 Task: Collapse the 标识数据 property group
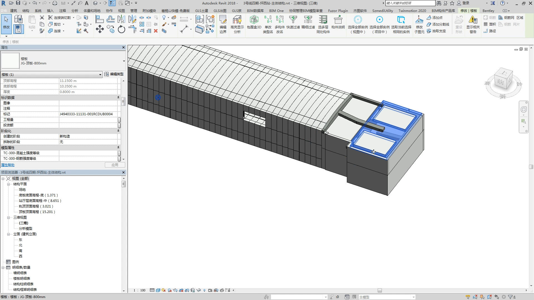point(118,97)
